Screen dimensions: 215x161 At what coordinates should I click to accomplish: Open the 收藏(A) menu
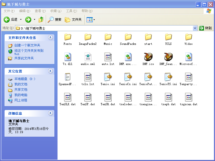coord(56,11)
